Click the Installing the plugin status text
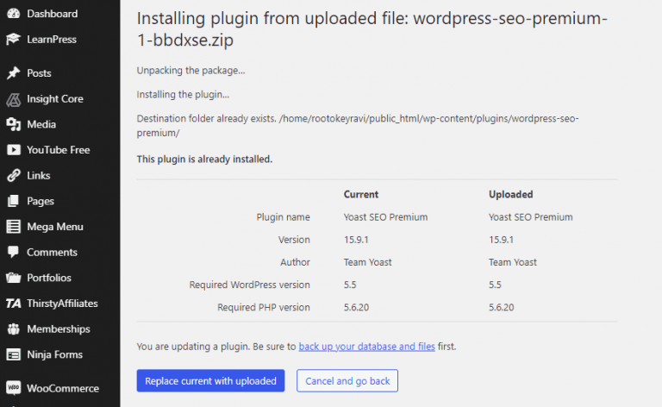This screenshot has height=407, width=662. point(183,95)
